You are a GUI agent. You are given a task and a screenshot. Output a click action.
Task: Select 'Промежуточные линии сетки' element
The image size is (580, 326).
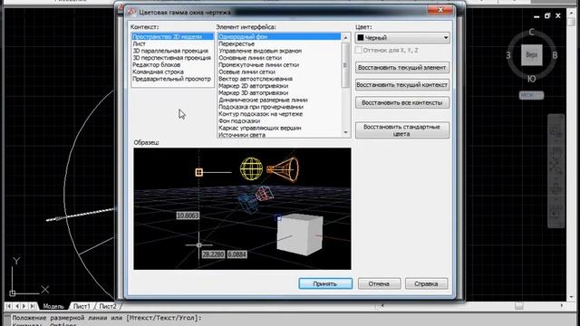(258, 64)
